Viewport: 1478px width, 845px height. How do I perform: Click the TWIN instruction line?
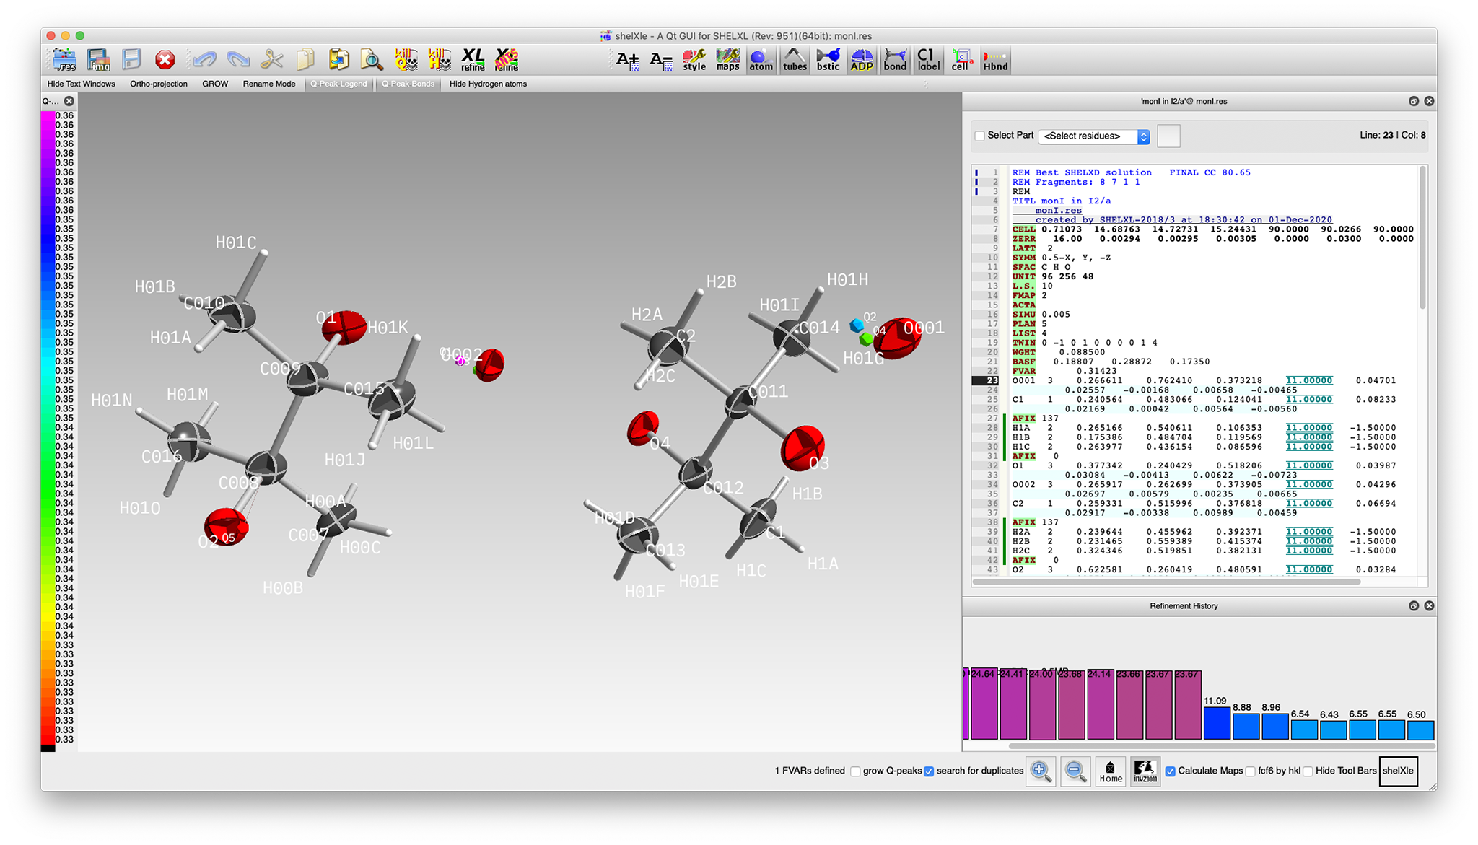pyautogui.click(x=1085, y=343)
